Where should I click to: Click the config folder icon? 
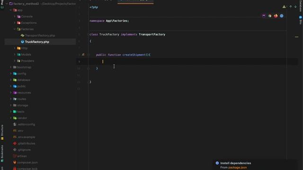(x=15, y=74)
